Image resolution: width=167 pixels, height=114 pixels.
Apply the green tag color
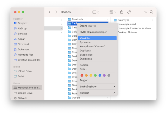point(95,75)
